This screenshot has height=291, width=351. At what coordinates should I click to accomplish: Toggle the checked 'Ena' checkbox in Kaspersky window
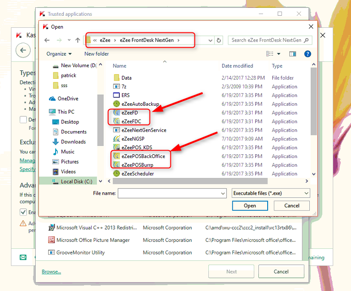coord(23,212)
